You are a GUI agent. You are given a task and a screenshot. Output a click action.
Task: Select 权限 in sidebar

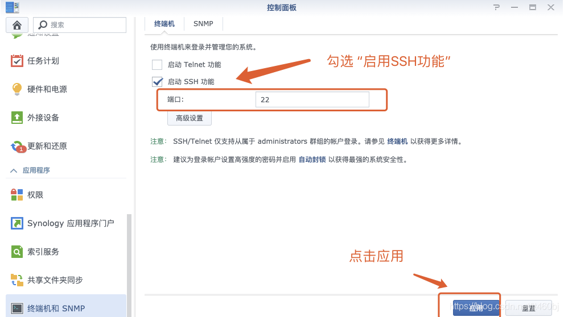point(35,195)
